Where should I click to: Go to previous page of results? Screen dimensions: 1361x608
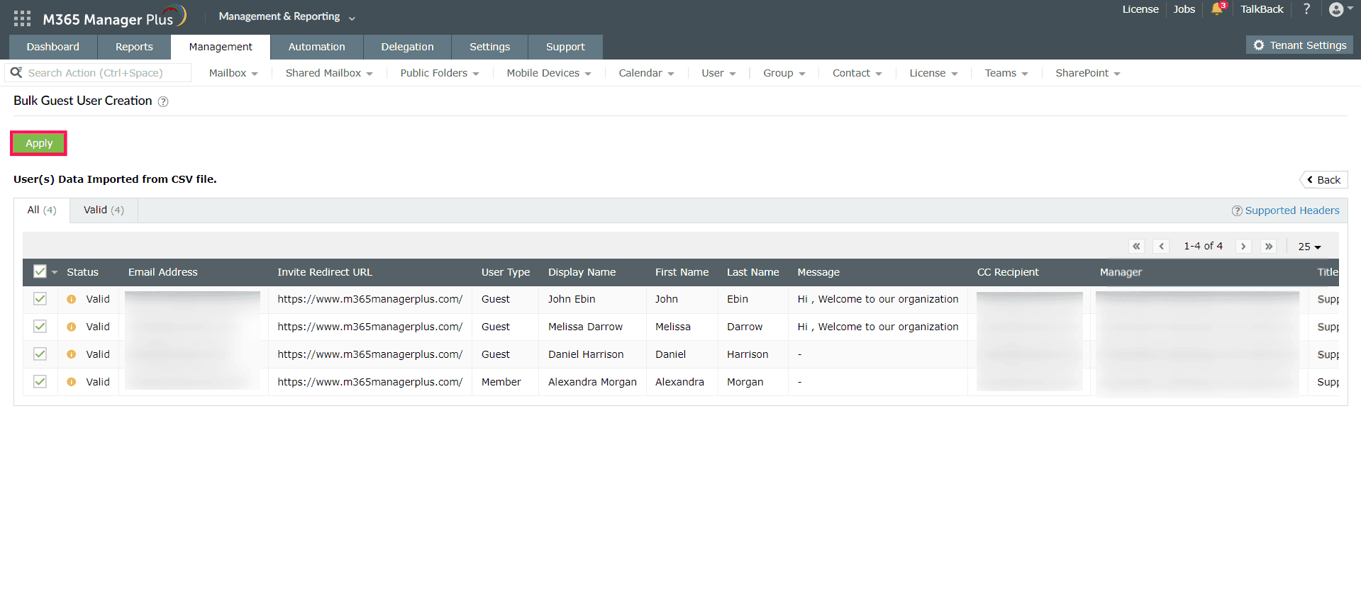(1161, 247)
